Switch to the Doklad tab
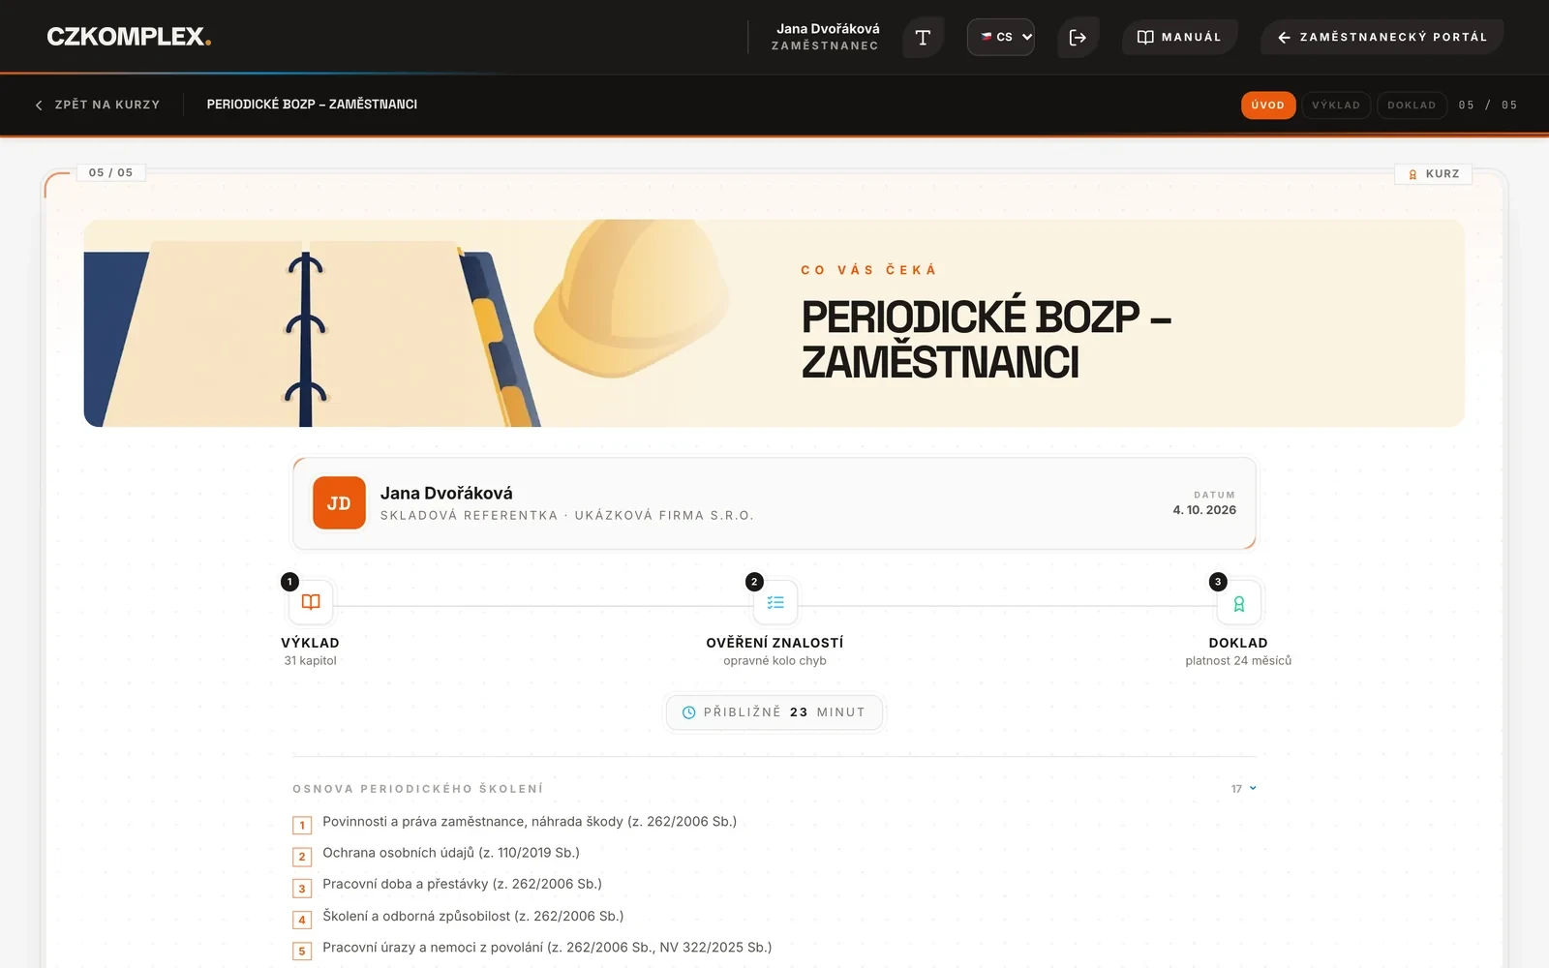This screenshot has height=968, width=1549. pyautogui.click(x=1412, y=106)
